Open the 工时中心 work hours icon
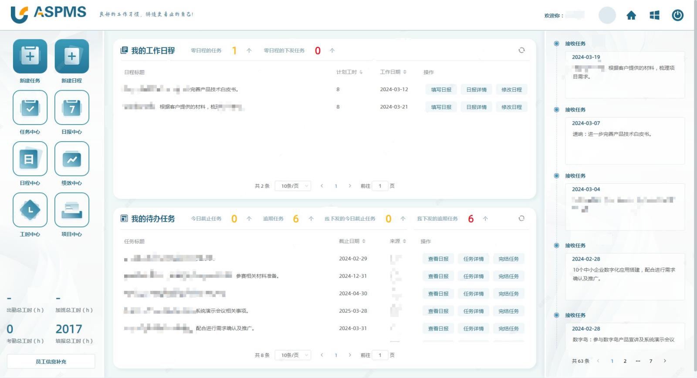 coord(30,210)
